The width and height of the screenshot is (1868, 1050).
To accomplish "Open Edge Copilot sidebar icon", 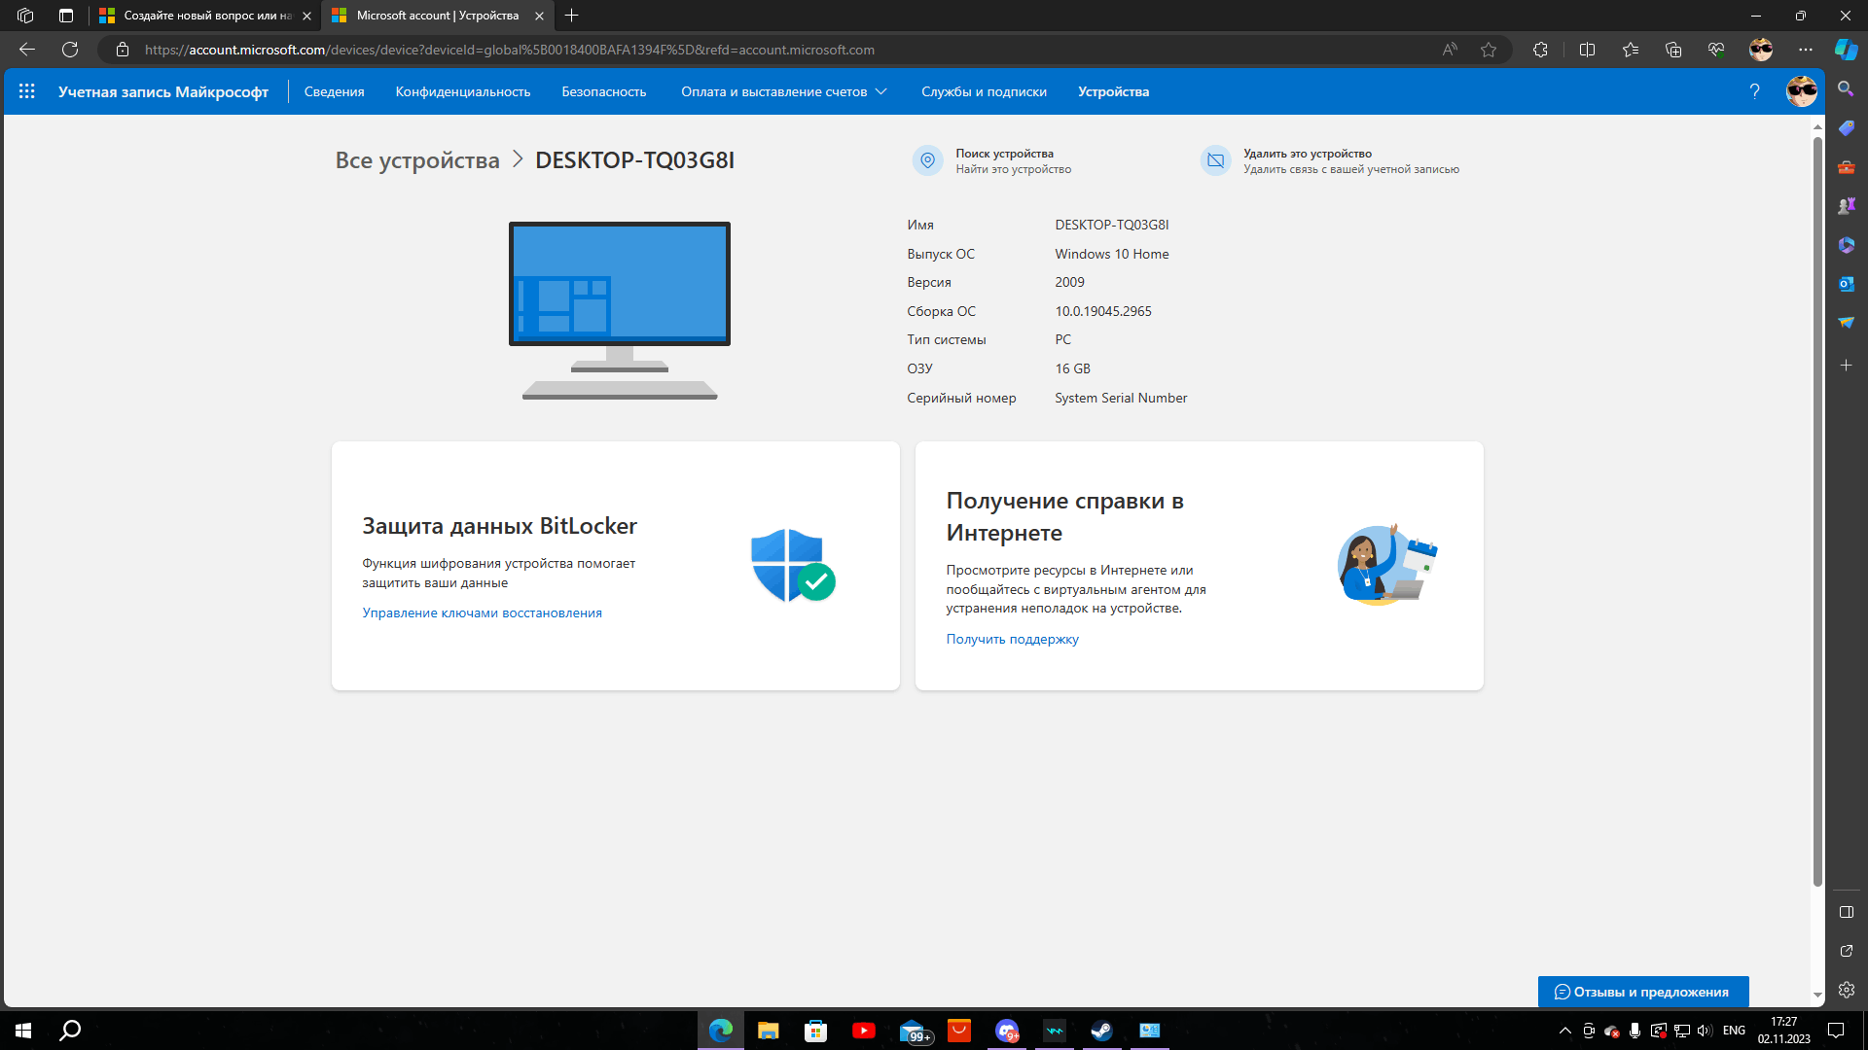I will point(1846,50).
